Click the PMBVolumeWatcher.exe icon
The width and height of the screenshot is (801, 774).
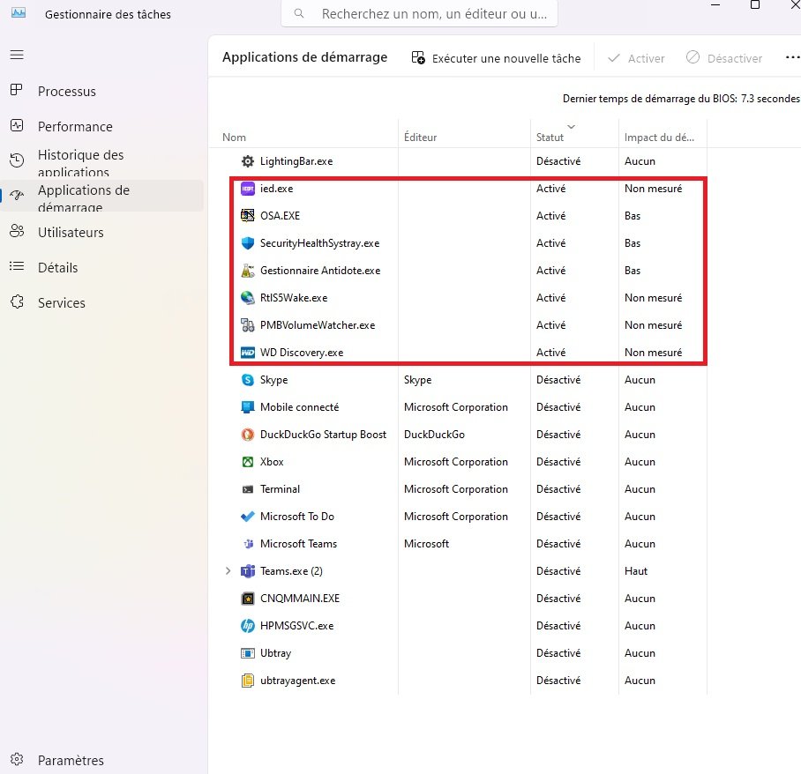(x=248, y=325)
